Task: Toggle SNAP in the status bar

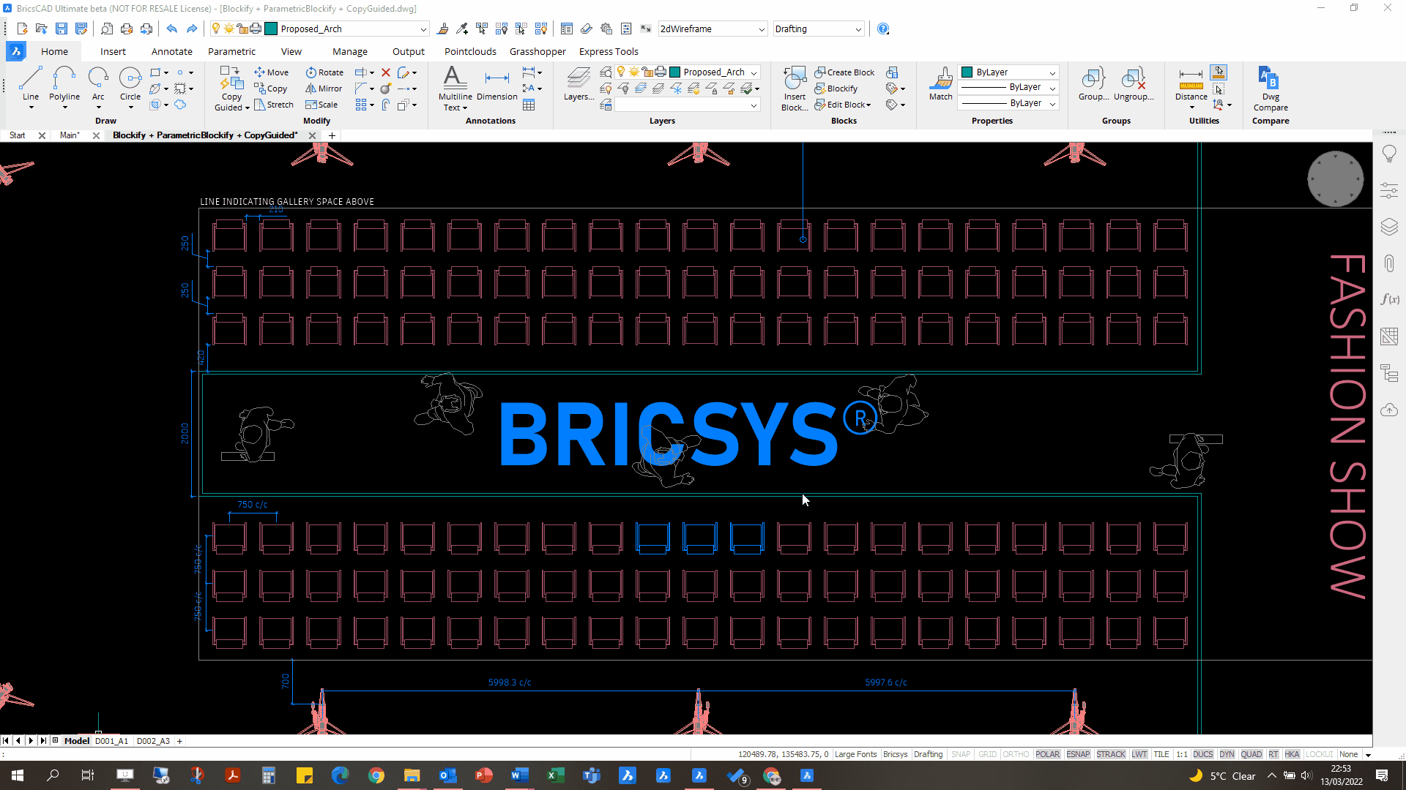Action: 960,754
